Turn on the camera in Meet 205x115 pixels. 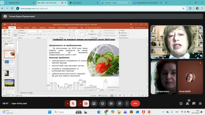86,104
